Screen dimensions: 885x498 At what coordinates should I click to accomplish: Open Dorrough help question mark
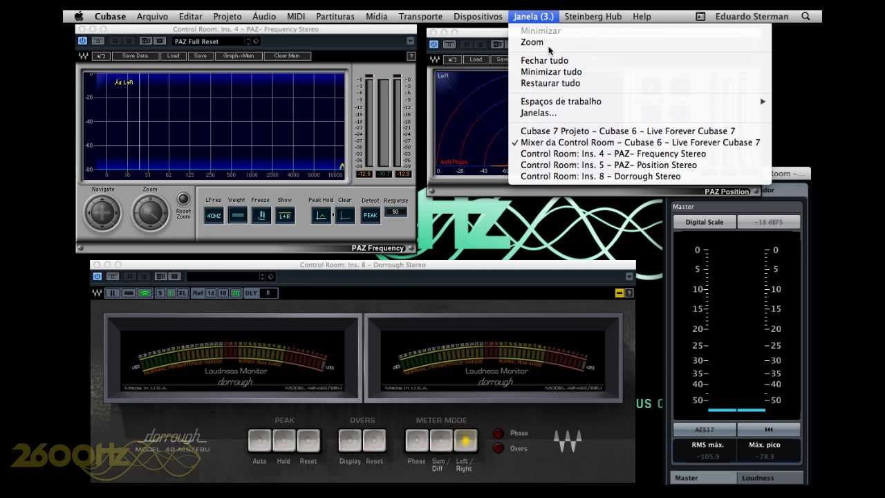(629, 293)
